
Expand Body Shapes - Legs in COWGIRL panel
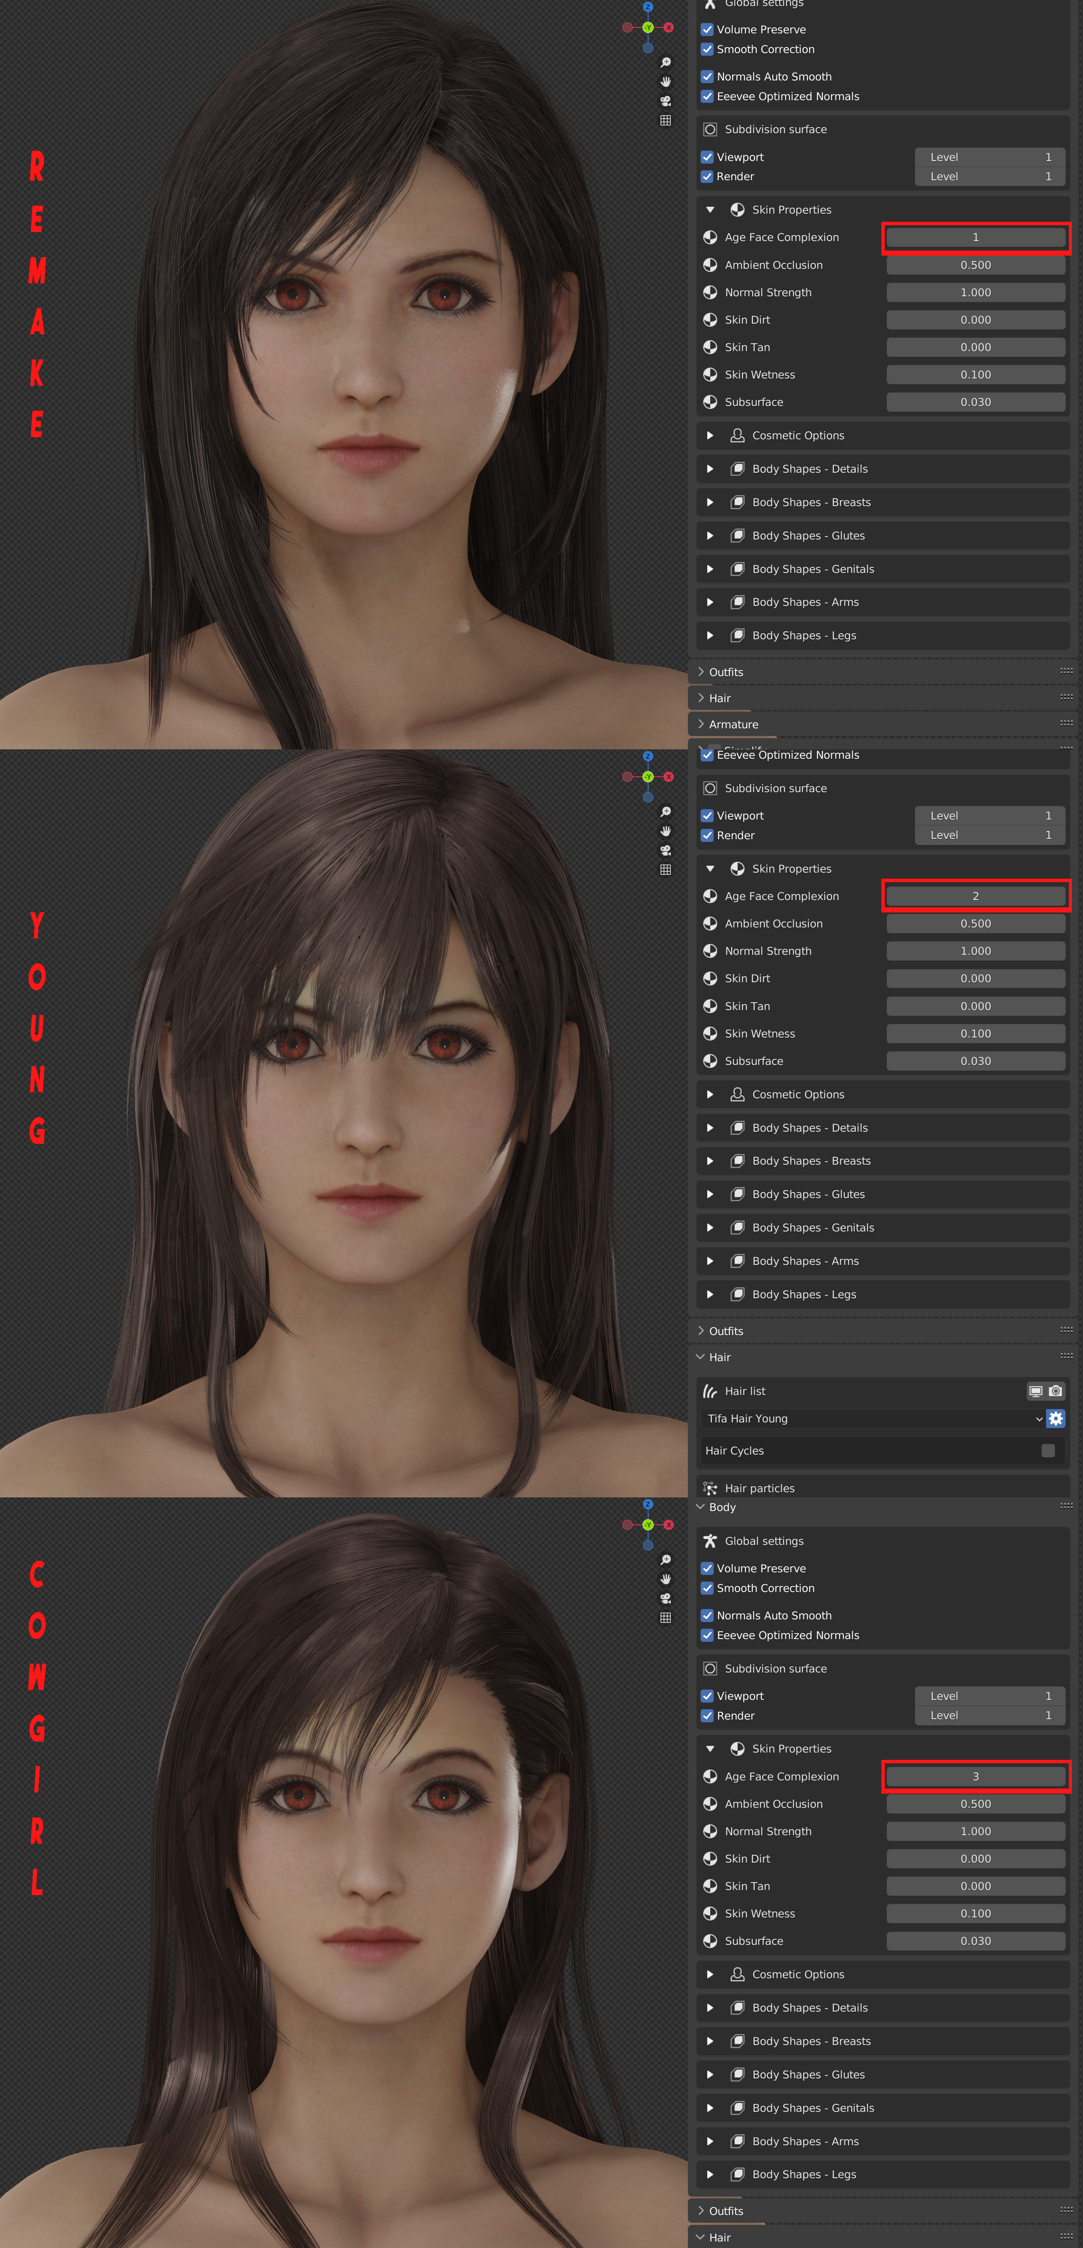point(710,2175)
